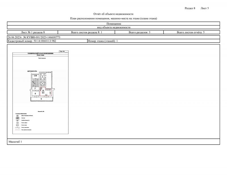Click the red-outlined room 10 area label 9.4

pyautogui.click(x=43, y=93)
